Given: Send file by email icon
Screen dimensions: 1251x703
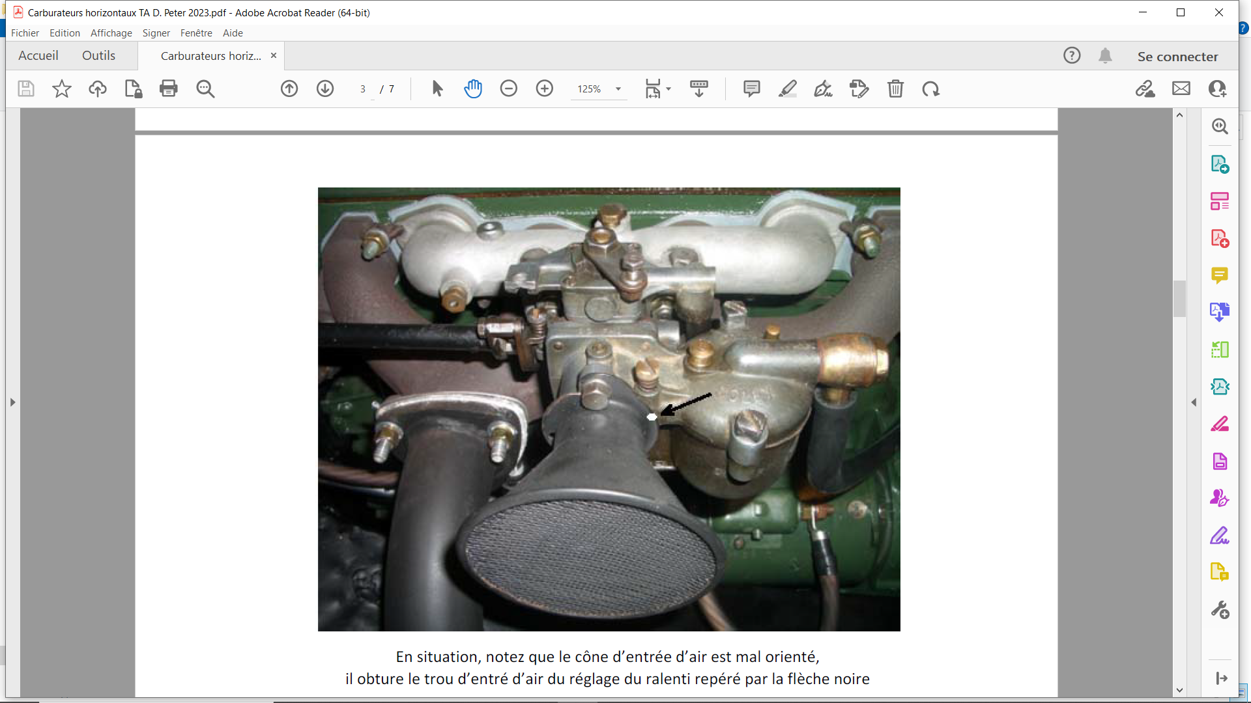Looking at the screenshot, I should [x=1181, y=89].
